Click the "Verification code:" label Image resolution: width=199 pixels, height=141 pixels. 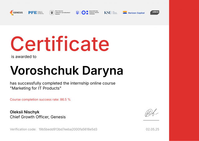click(23, 129)
